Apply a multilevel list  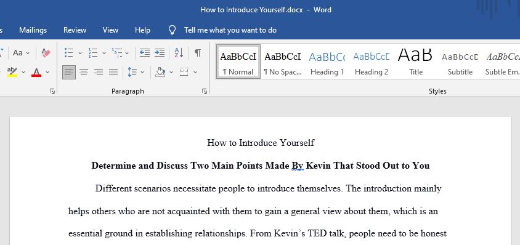(x=117, y=53)
